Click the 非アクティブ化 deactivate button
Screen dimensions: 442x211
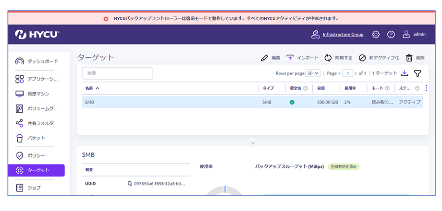379,58
